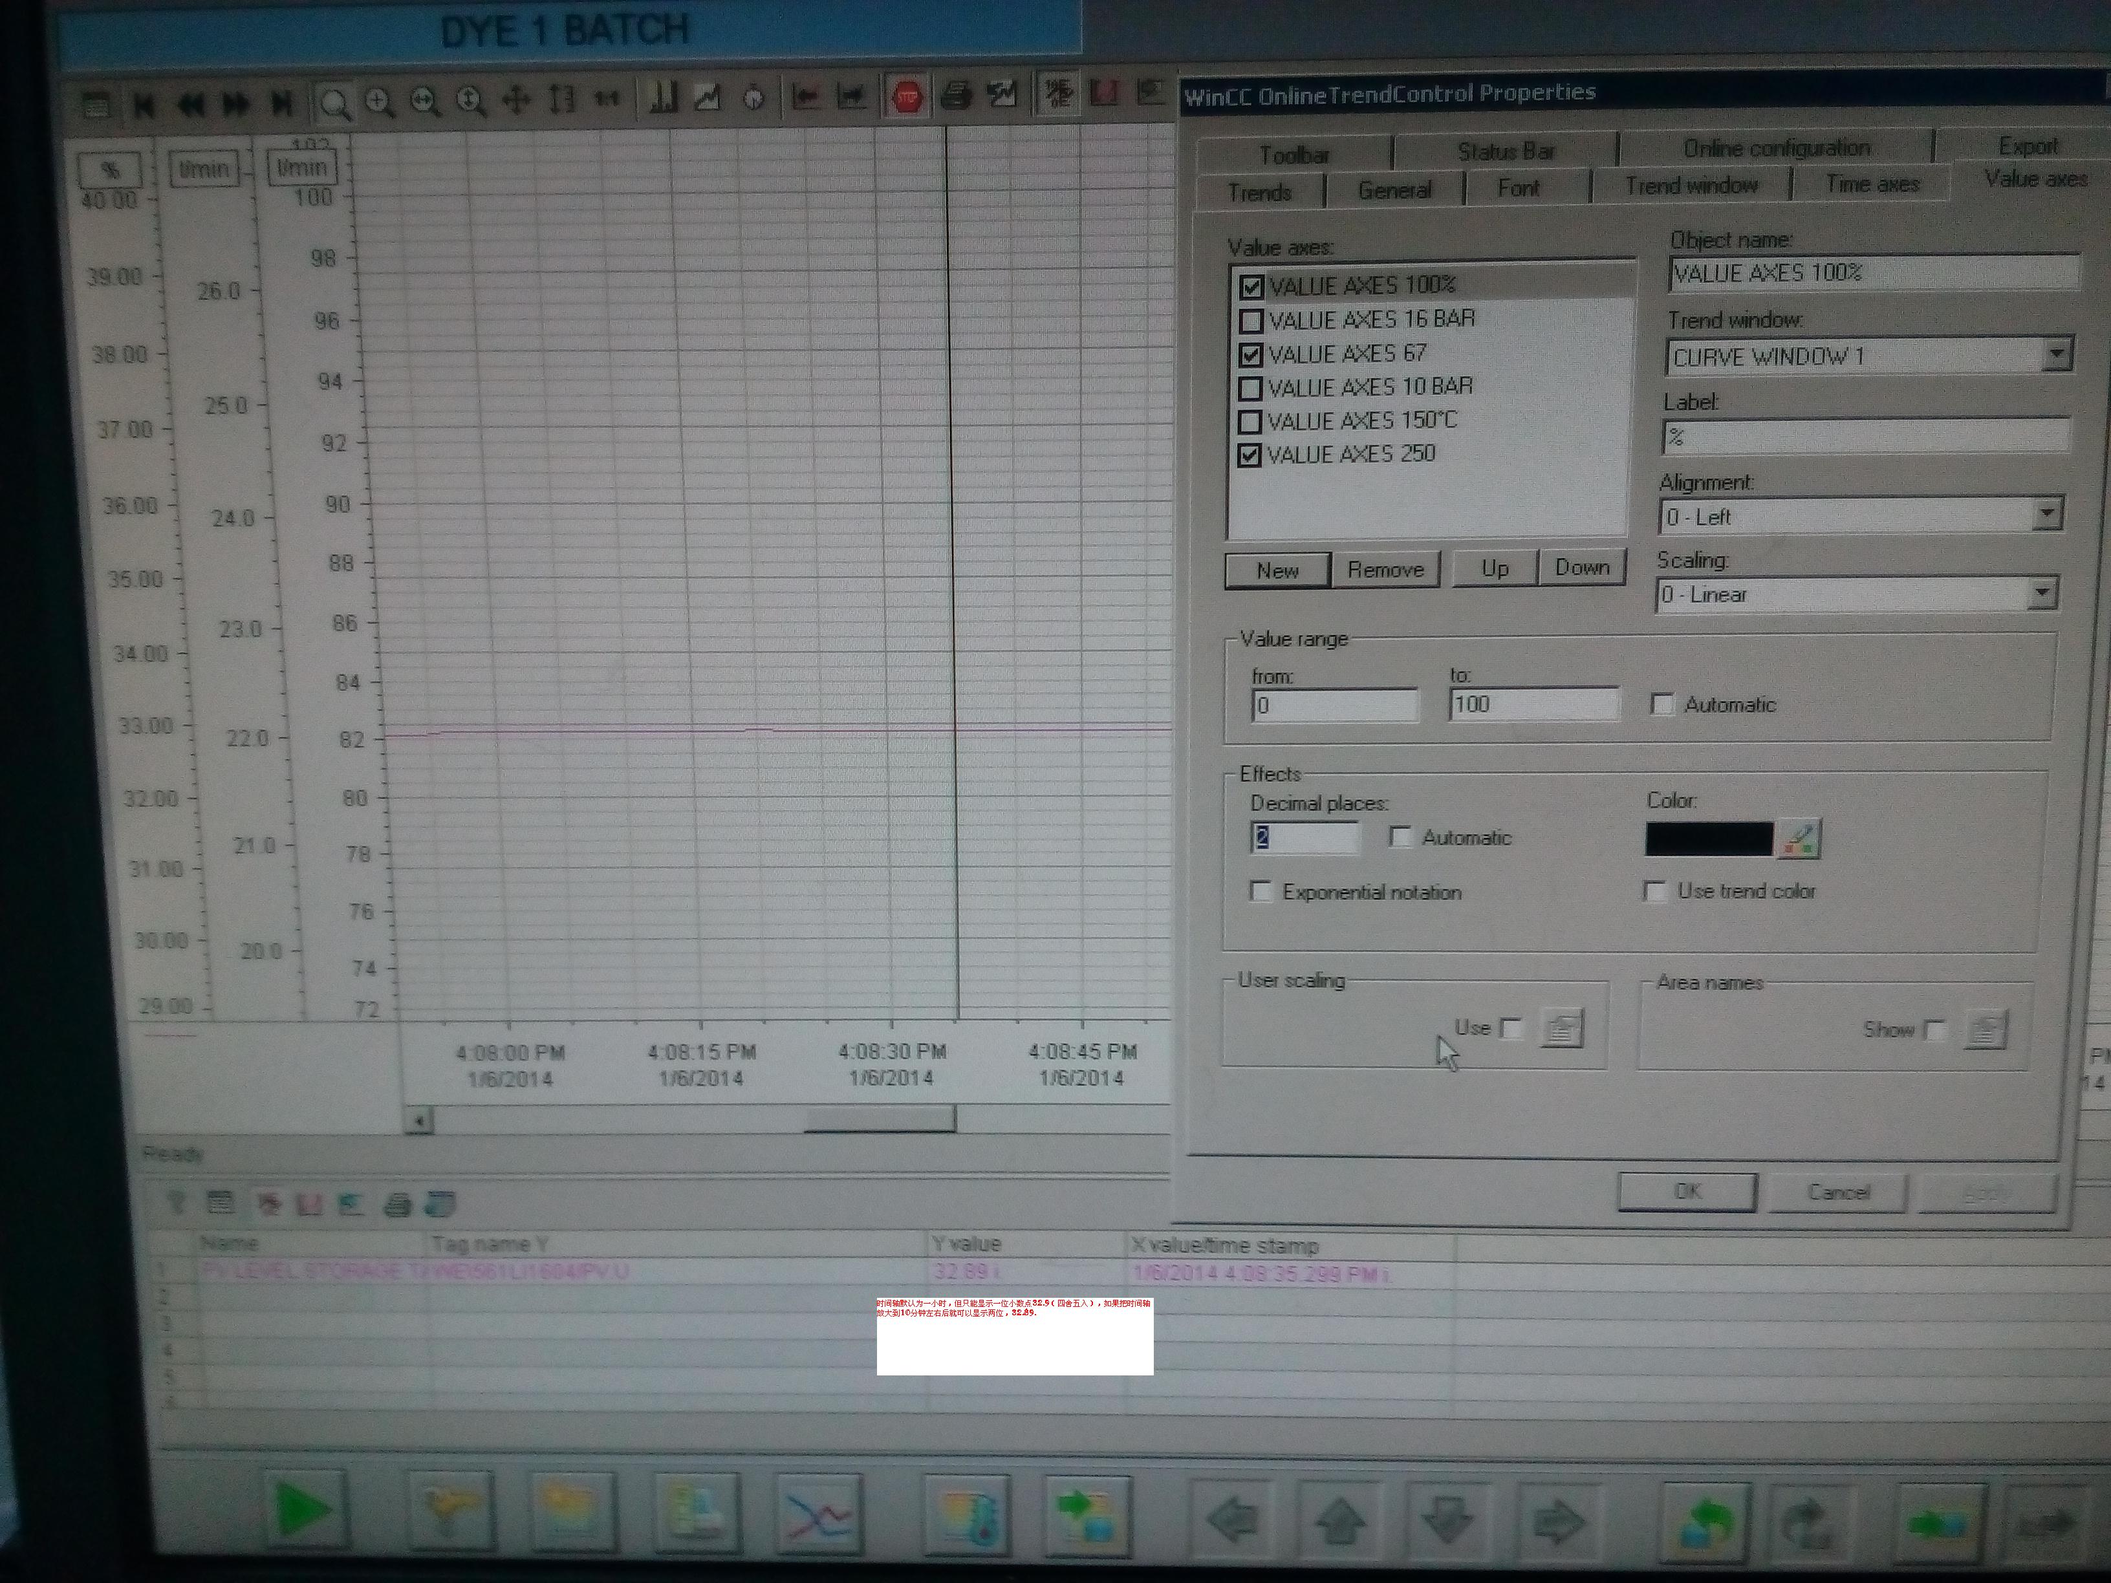
Task: Jump to first data record icon
Action: click(144, 105)
